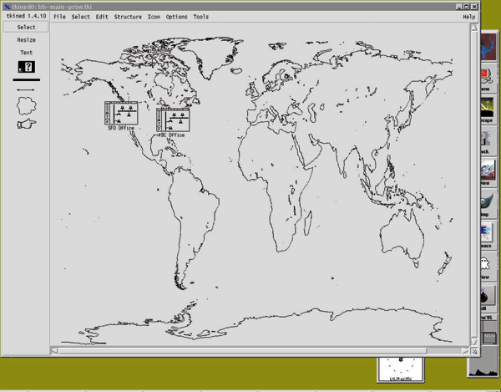Activate the Resize tool

(26, 40)
